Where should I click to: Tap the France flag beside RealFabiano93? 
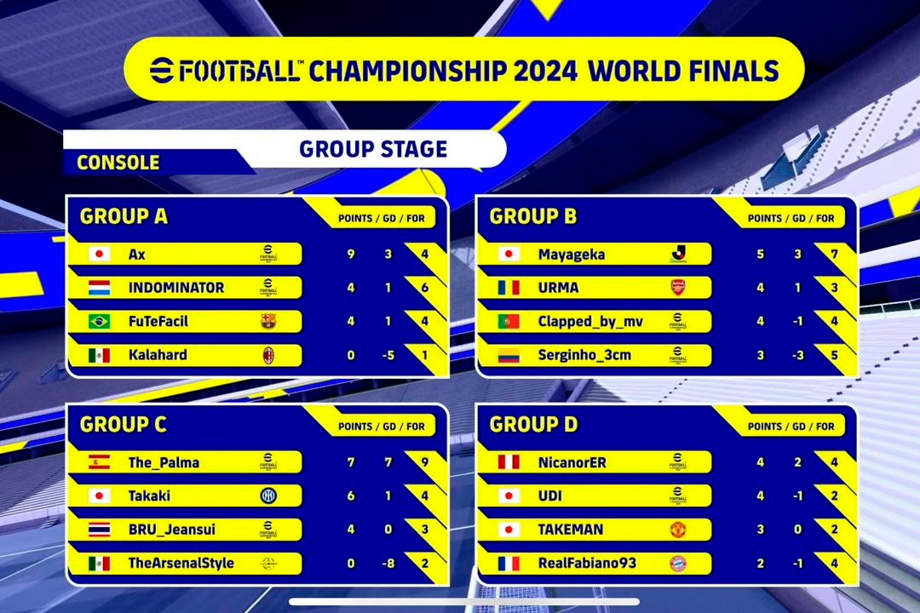pyautogui.click(x=509, y=563)
